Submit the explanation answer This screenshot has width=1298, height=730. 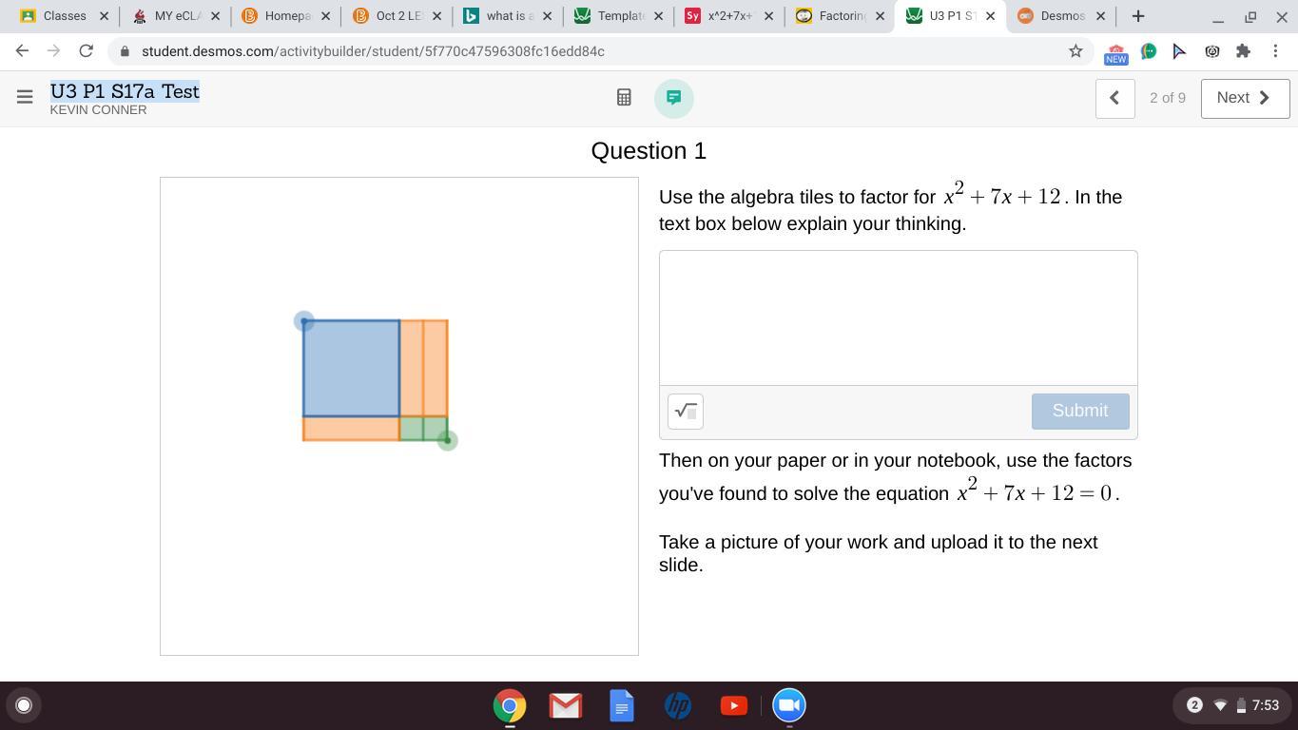click(x=1079, y=411)
